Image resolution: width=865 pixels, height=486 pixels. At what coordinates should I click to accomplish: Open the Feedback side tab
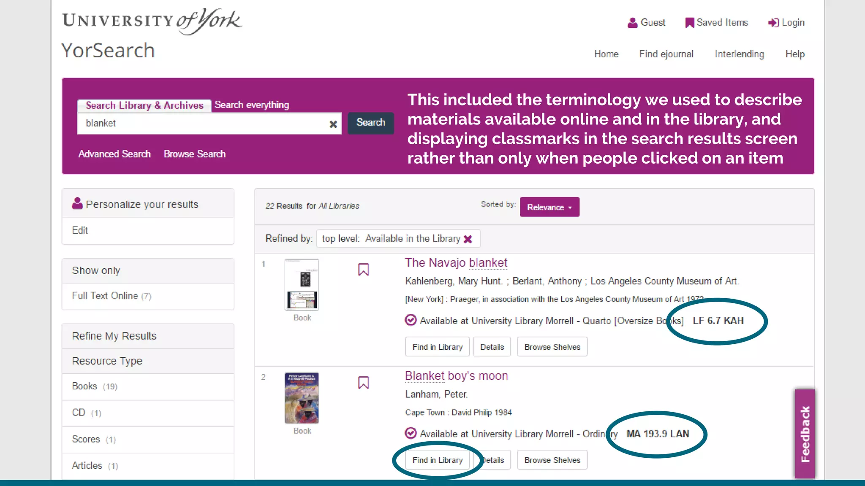pos(805,434)
